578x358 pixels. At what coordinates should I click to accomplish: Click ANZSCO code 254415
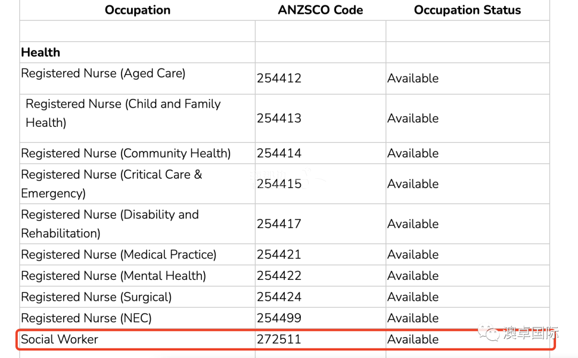coord(279,184)
